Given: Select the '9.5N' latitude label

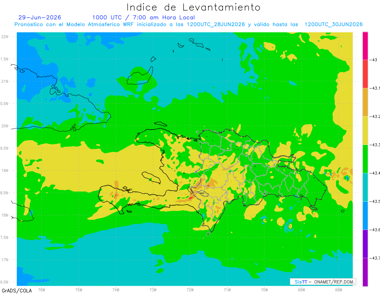Looking at the screenshot, I should click(x=5, y=148).
